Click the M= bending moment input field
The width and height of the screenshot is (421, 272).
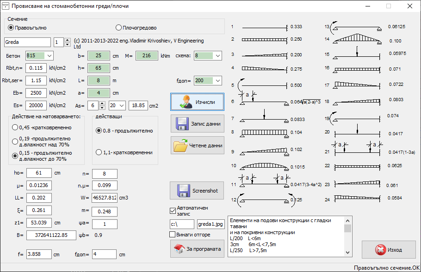(x=147, y=56)
